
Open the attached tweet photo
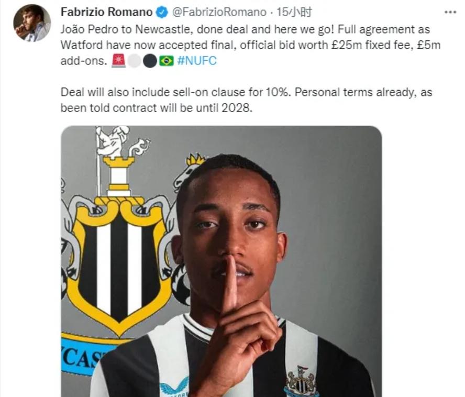tap(221, 261)
